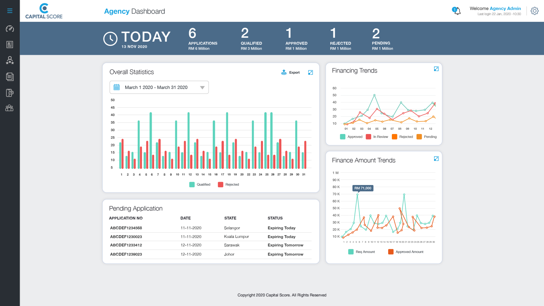Screen dimensions: 544x306
Task: Hide the Rejected series via legend
Action: point(228,184)
